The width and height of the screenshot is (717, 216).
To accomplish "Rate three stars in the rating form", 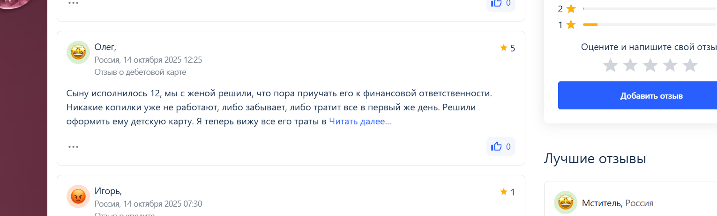I will [650, 65].
